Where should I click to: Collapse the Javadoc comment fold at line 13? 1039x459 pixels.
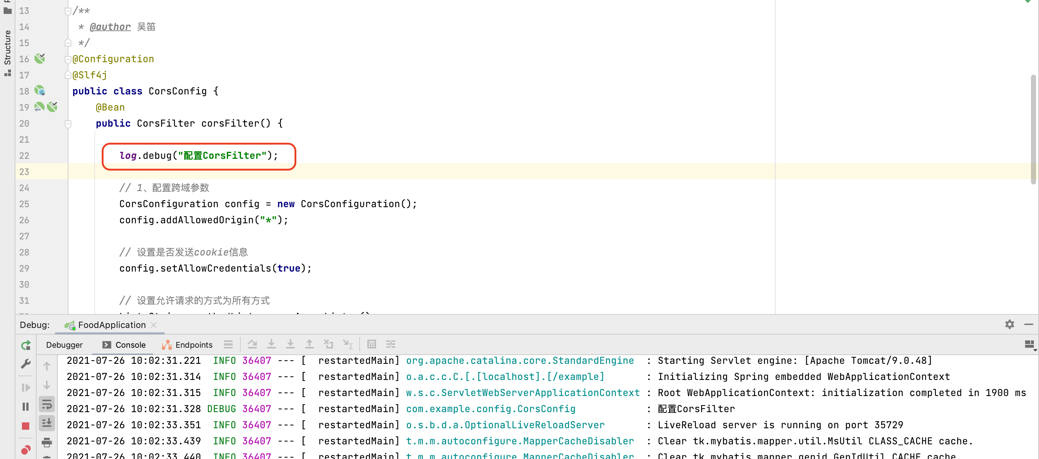tap(68, 11)
